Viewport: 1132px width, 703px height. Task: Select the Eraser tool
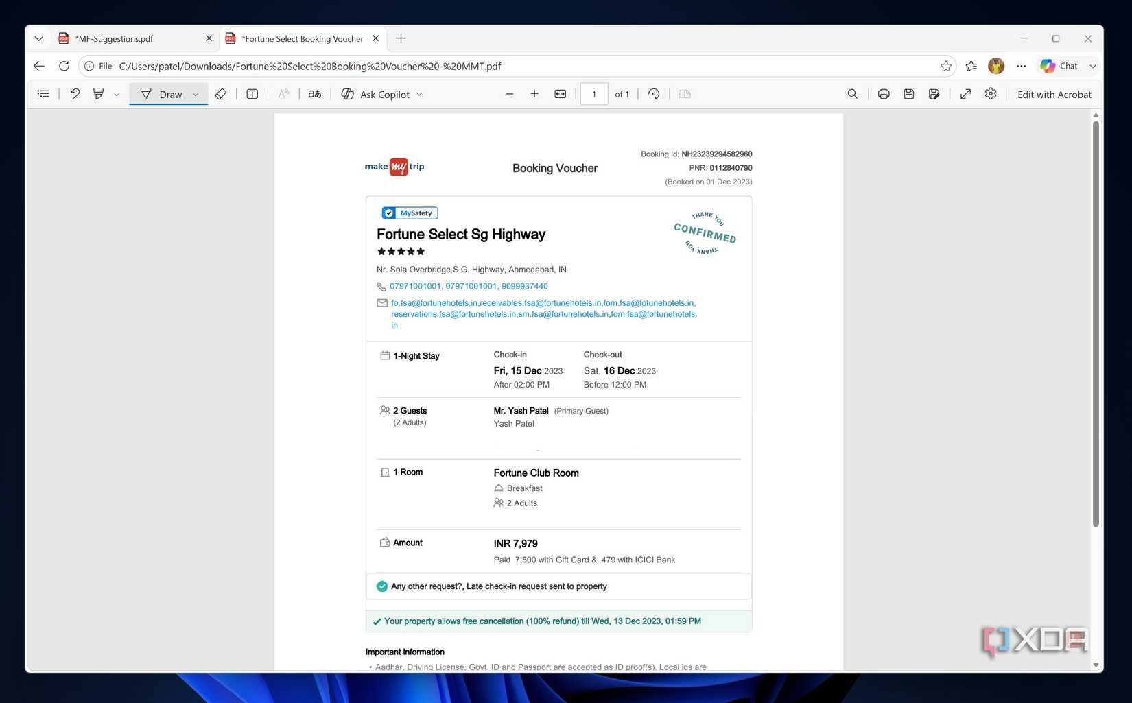coord(221,94)
